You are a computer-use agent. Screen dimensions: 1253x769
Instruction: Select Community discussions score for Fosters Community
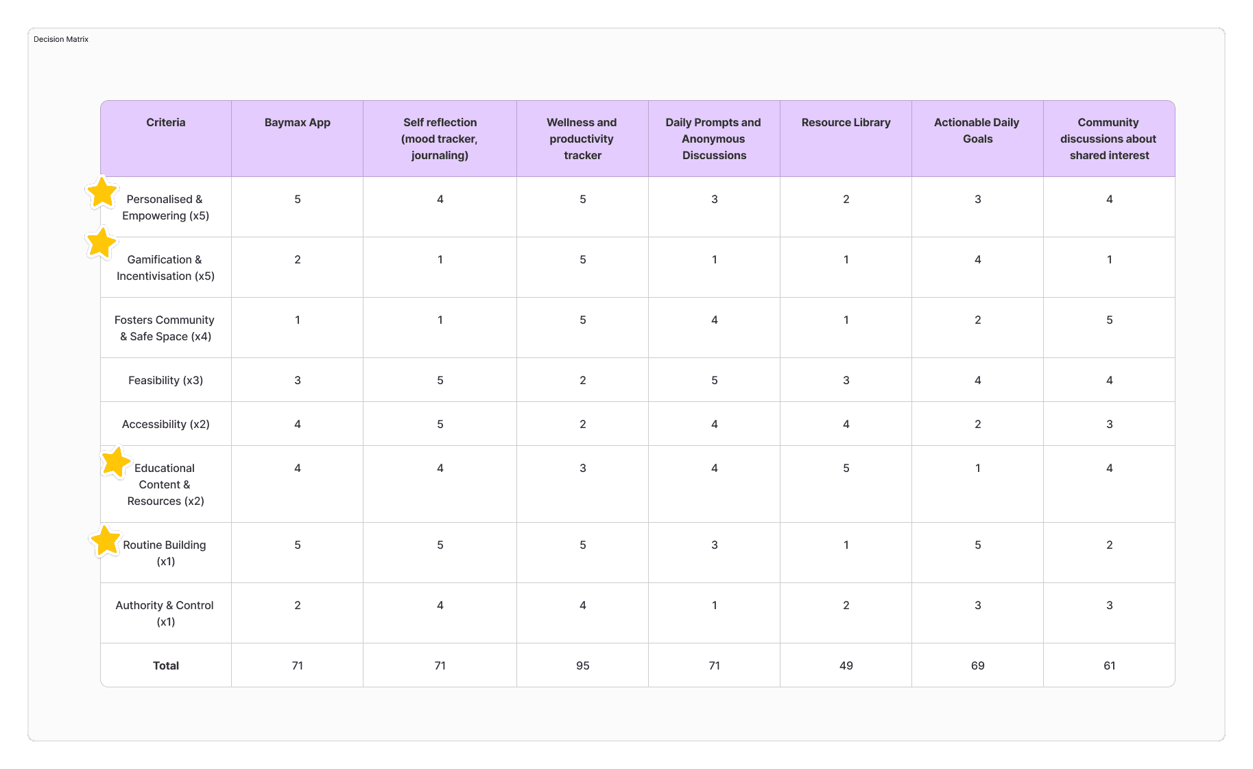1110,328
